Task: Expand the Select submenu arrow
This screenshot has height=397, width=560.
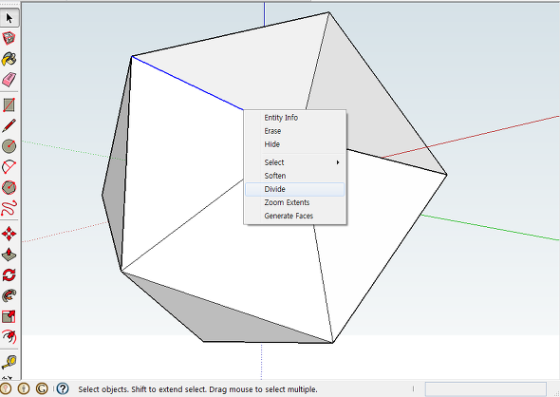Action: (x=338, y=162)
